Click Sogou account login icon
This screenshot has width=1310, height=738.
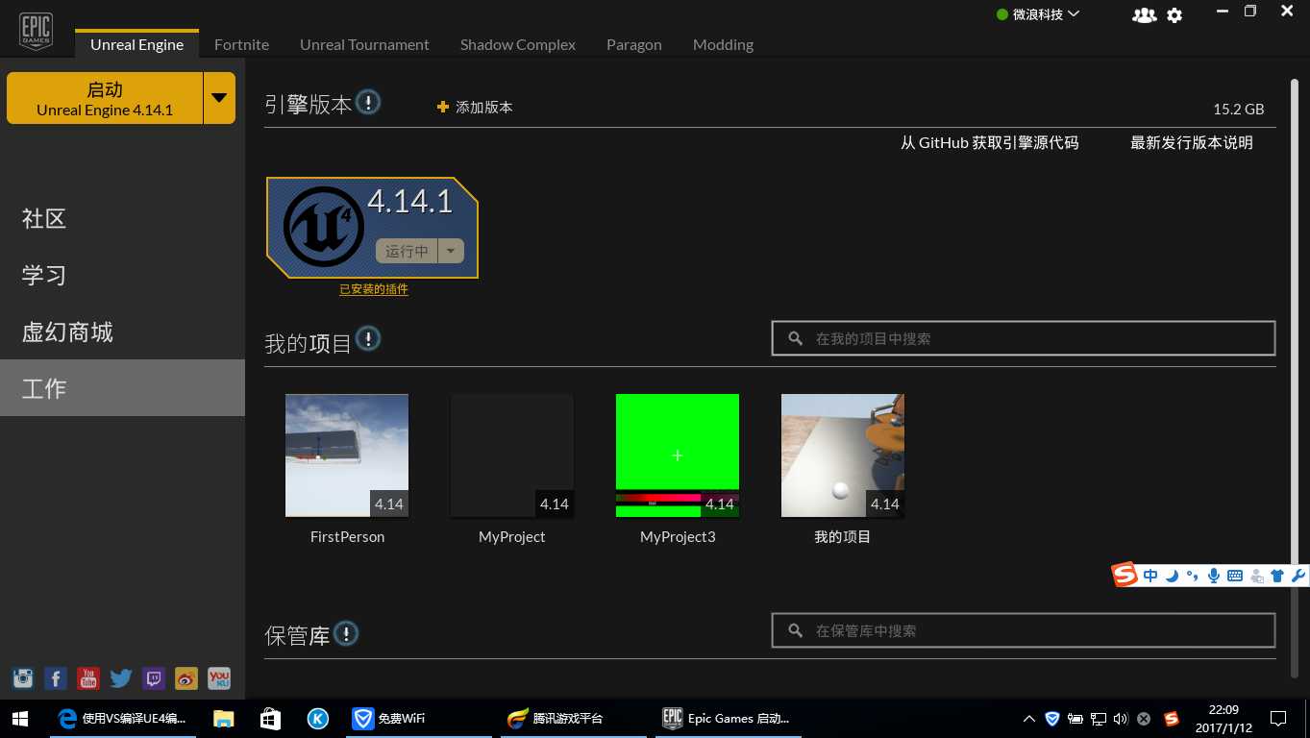(x=1256, y=576)
